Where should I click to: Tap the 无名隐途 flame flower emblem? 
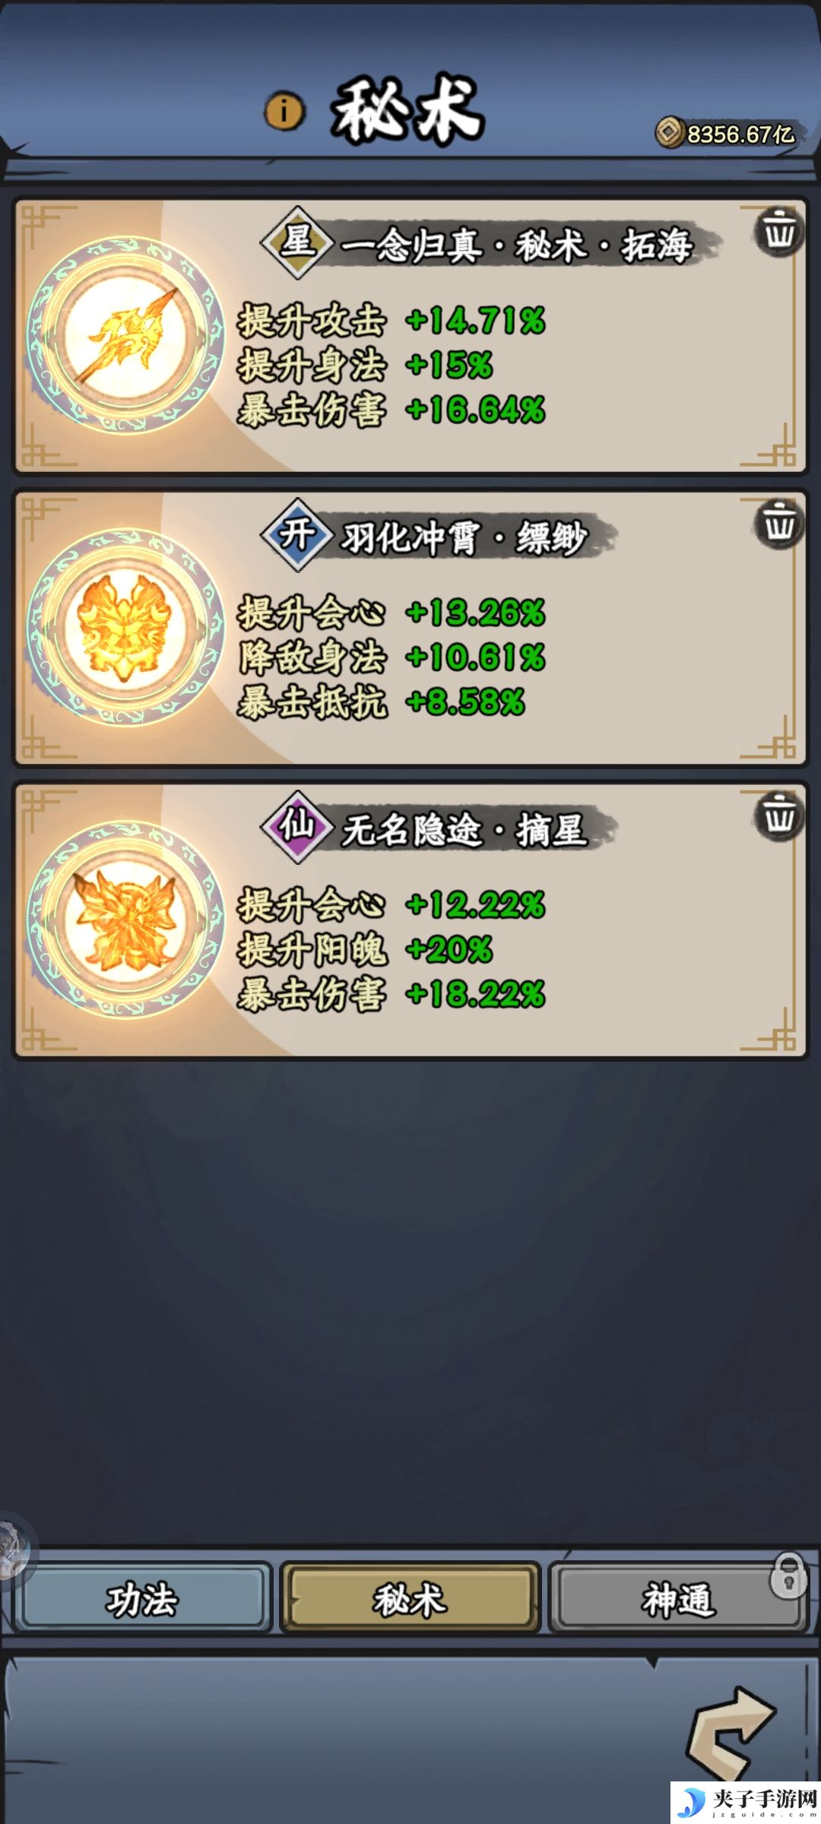pos(126,920)
